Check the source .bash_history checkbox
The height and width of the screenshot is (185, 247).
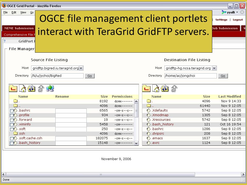[12, 143]
